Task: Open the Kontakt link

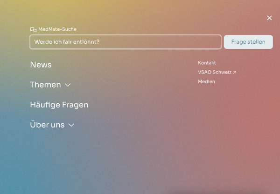Action: tap(207, 63)
